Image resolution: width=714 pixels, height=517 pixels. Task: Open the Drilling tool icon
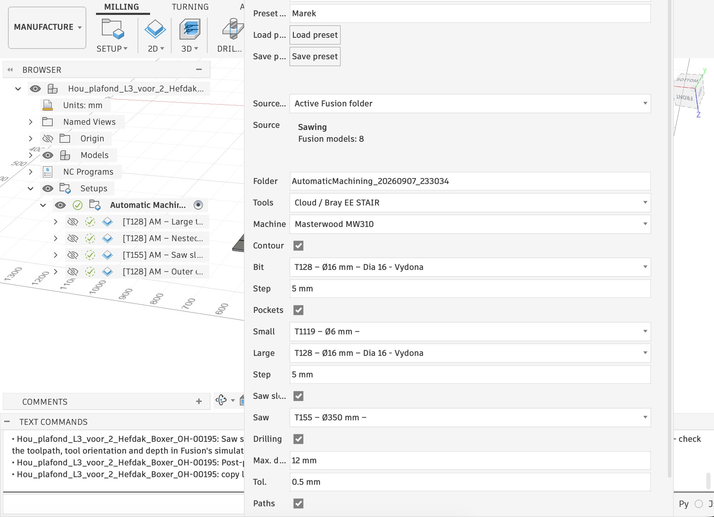coord(233,29)
